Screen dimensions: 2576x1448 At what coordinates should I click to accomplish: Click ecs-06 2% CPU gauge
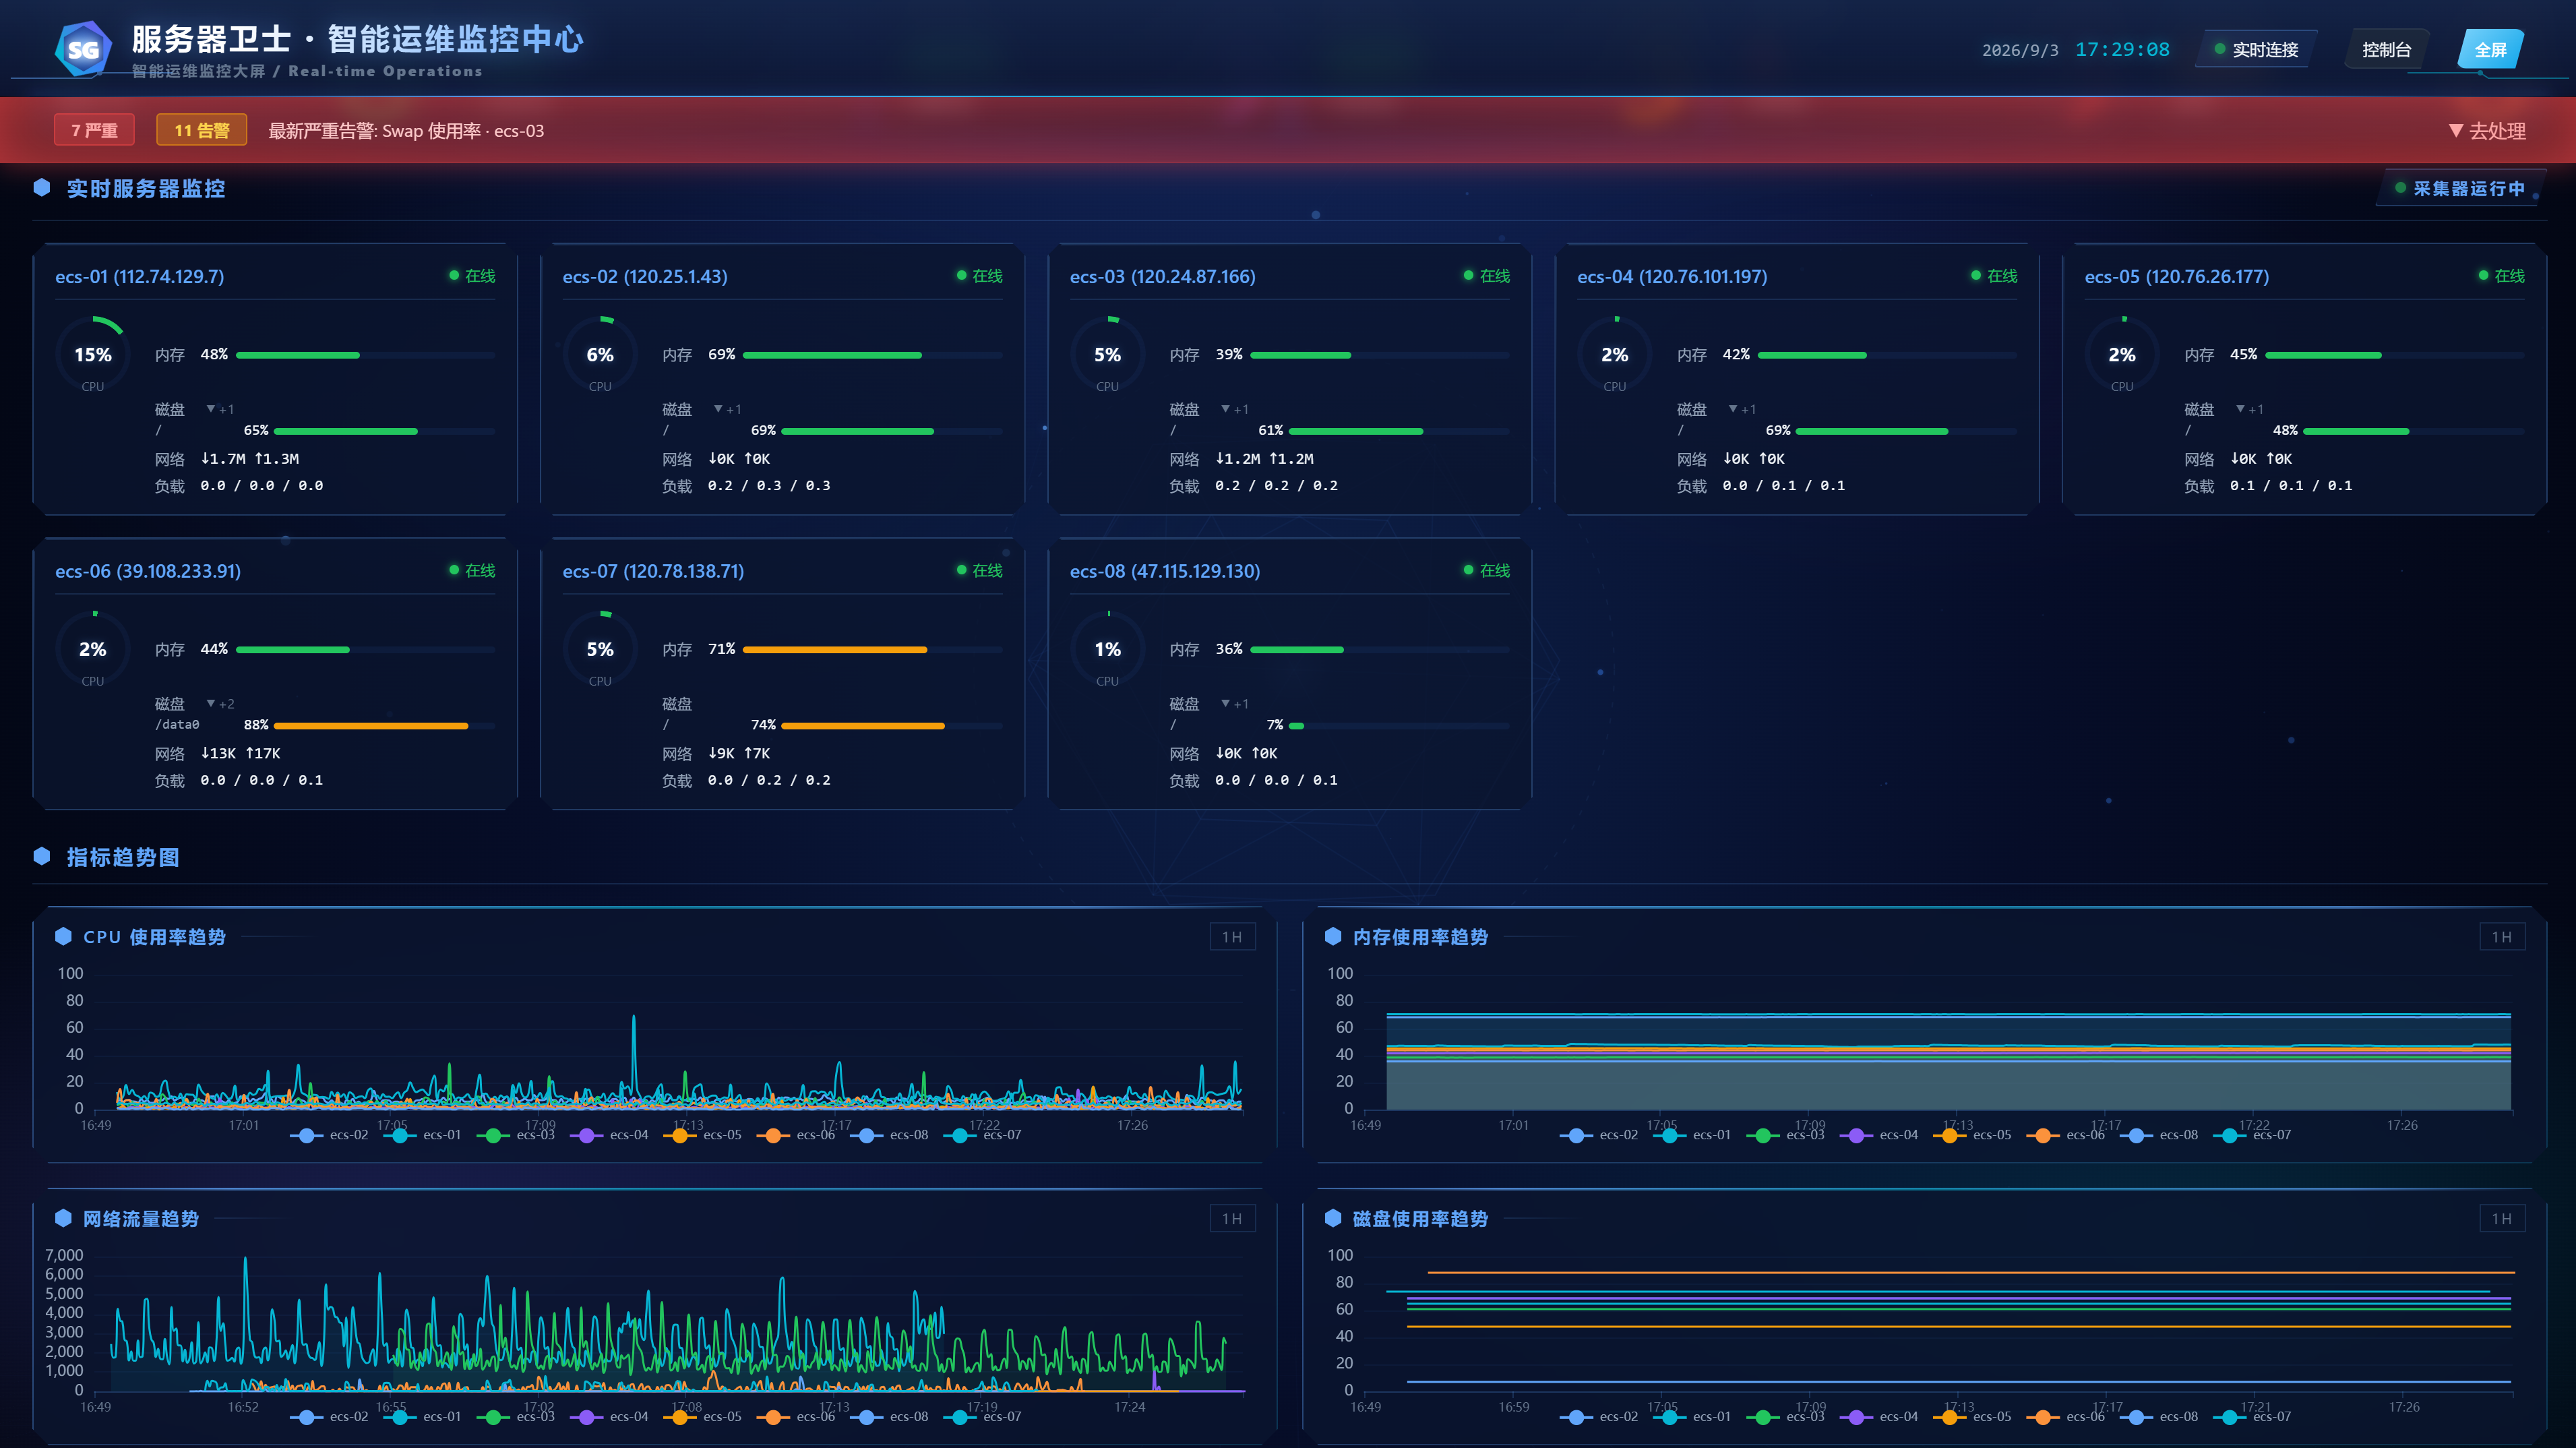click(x=92, y=649)
